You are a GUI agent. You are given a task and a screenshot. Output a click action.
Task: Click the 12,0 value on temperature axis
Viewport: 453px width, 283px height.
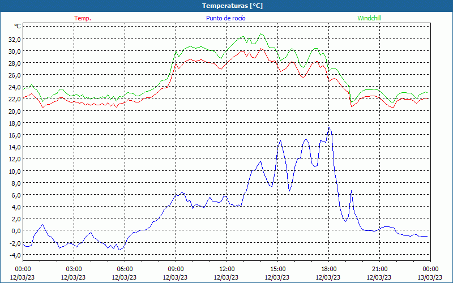pos(15,159)
